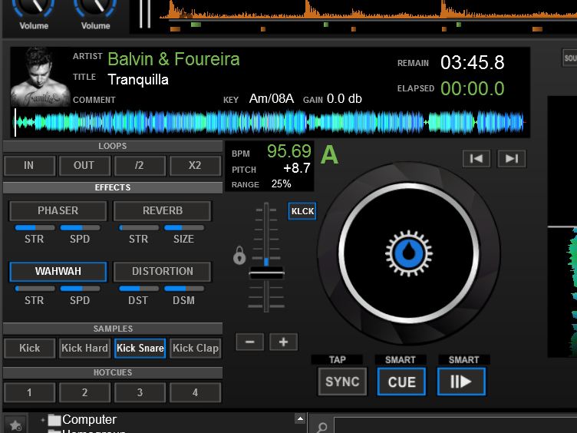The width and height of the screenshot is (577, 433).
Task: Double the loop with X2
Action: [195, 165]
